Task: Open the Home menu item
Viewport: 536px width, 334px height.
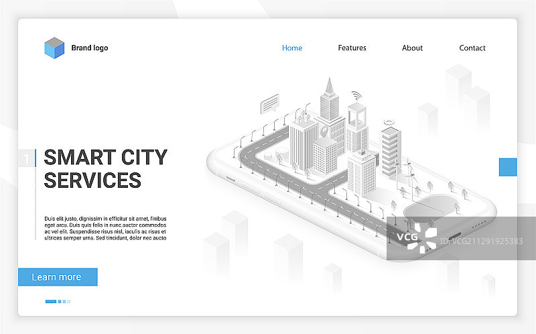Action: pyautogui.click(x=292, y=48)
